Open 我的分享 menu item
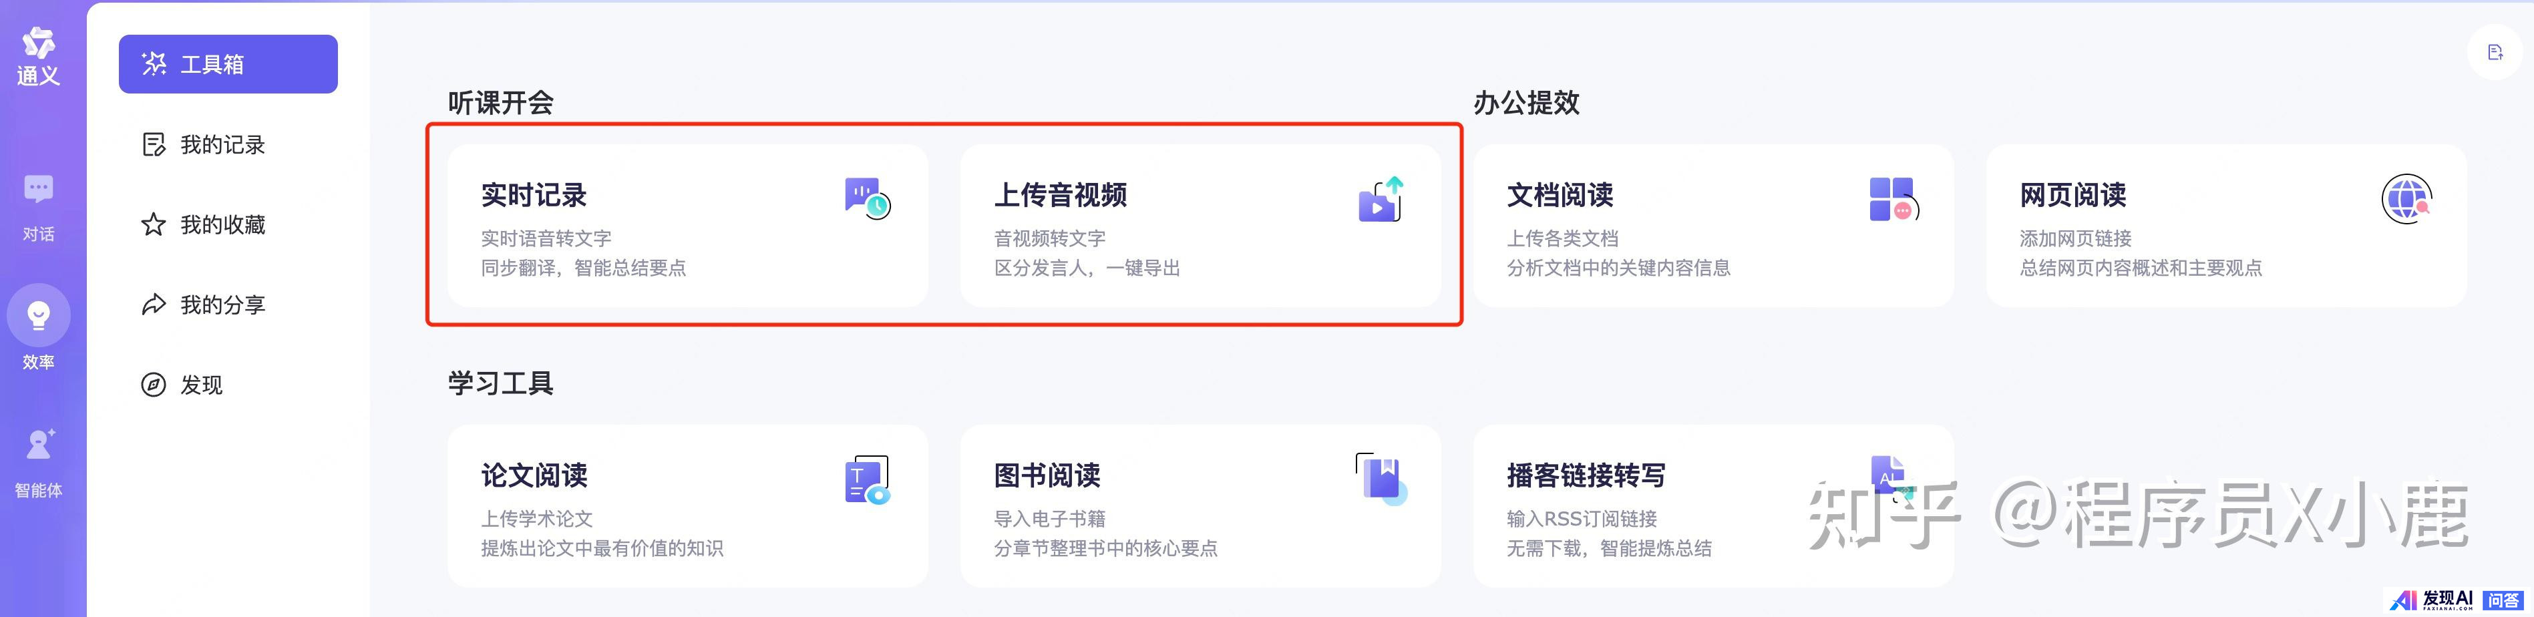The width and height of the screenshot is (2534, 617). click(x=222, y=305)
